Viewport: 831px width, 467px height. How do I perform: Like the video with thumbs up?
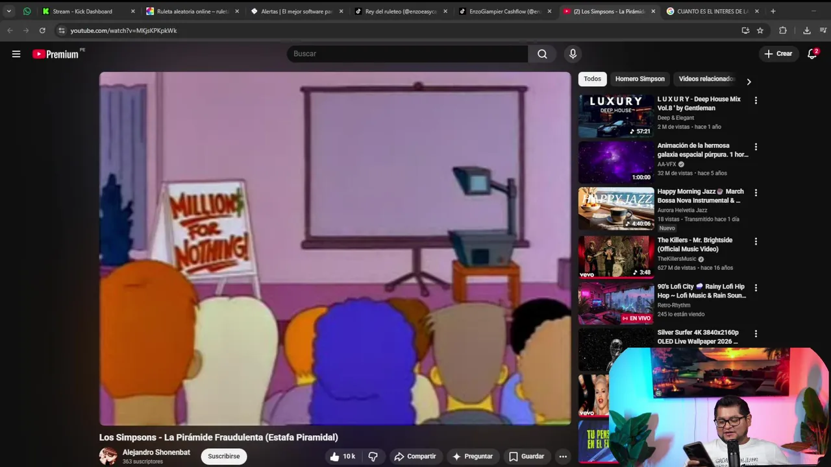click(x=342, y=457)
